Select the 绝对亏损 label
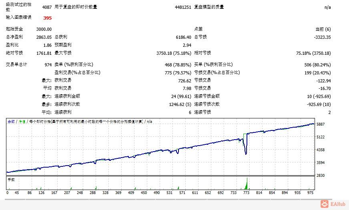This screenshot has height=210, width=349. 14,53
